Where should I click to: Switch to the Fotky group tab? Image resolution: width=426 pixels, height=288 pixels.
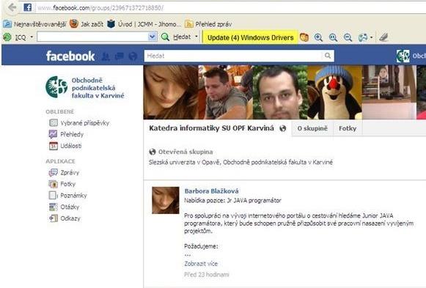348,129
